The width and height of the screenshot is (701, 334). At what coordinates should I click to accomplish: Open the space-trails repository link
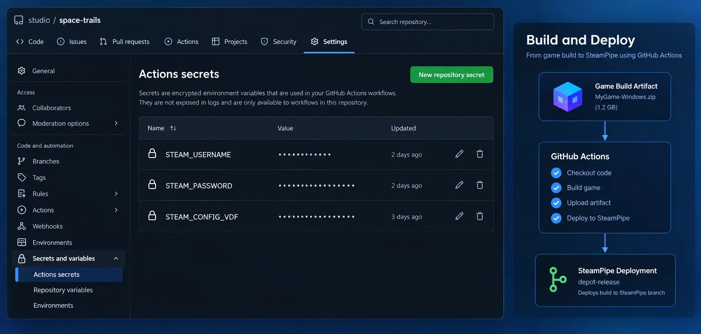(80, 20)
